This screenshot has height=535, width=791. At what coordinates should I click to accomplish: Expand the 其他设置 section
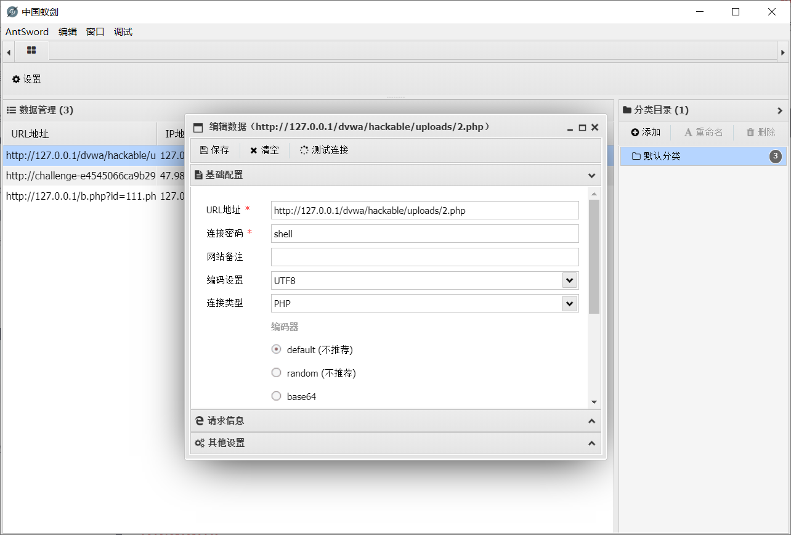pyautogui.click(x=591, y=443)
